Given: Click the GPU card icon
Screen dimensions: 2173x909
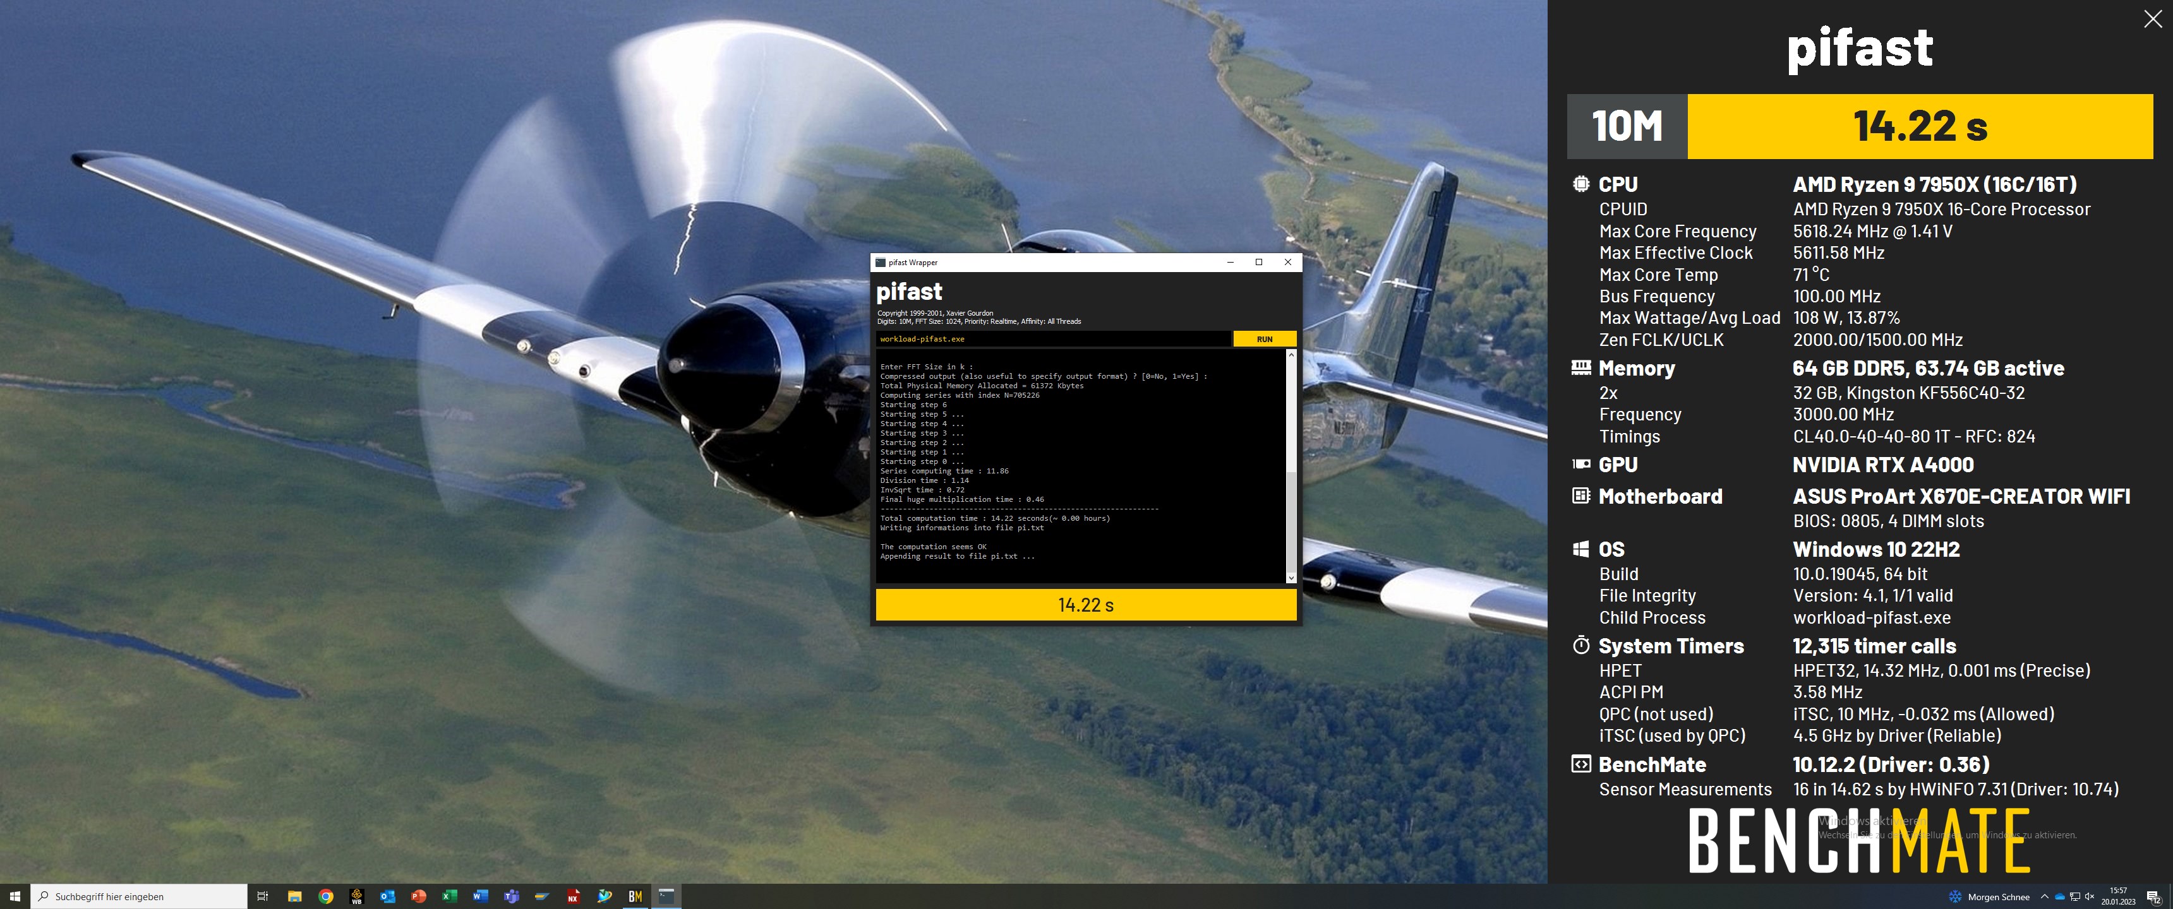Looking at the screenshot, I should [1581, 464].
